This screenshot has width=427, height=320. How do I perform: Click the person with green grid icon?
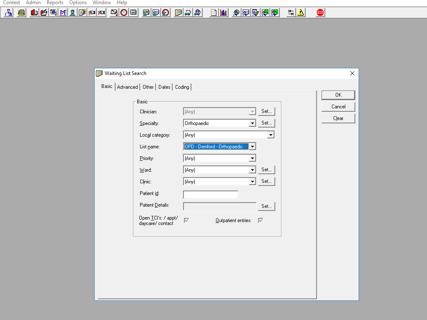[265, 12]
